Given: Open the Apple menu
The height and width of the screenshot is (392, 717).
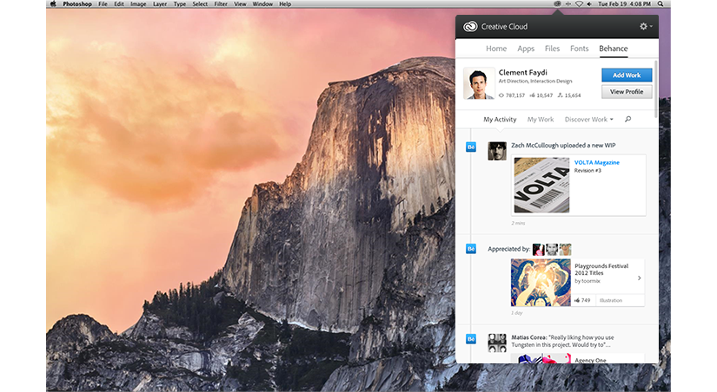Looking at the screenshot, I should point(53,3).
